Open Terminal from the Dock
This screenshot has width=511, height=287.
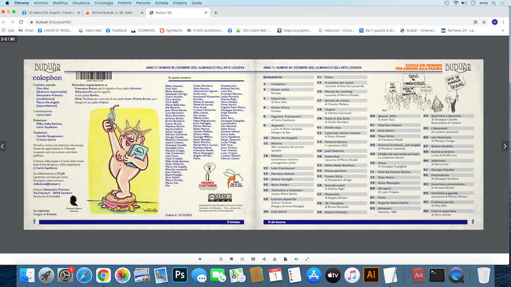pyautogui.click(x=437, y=275)
